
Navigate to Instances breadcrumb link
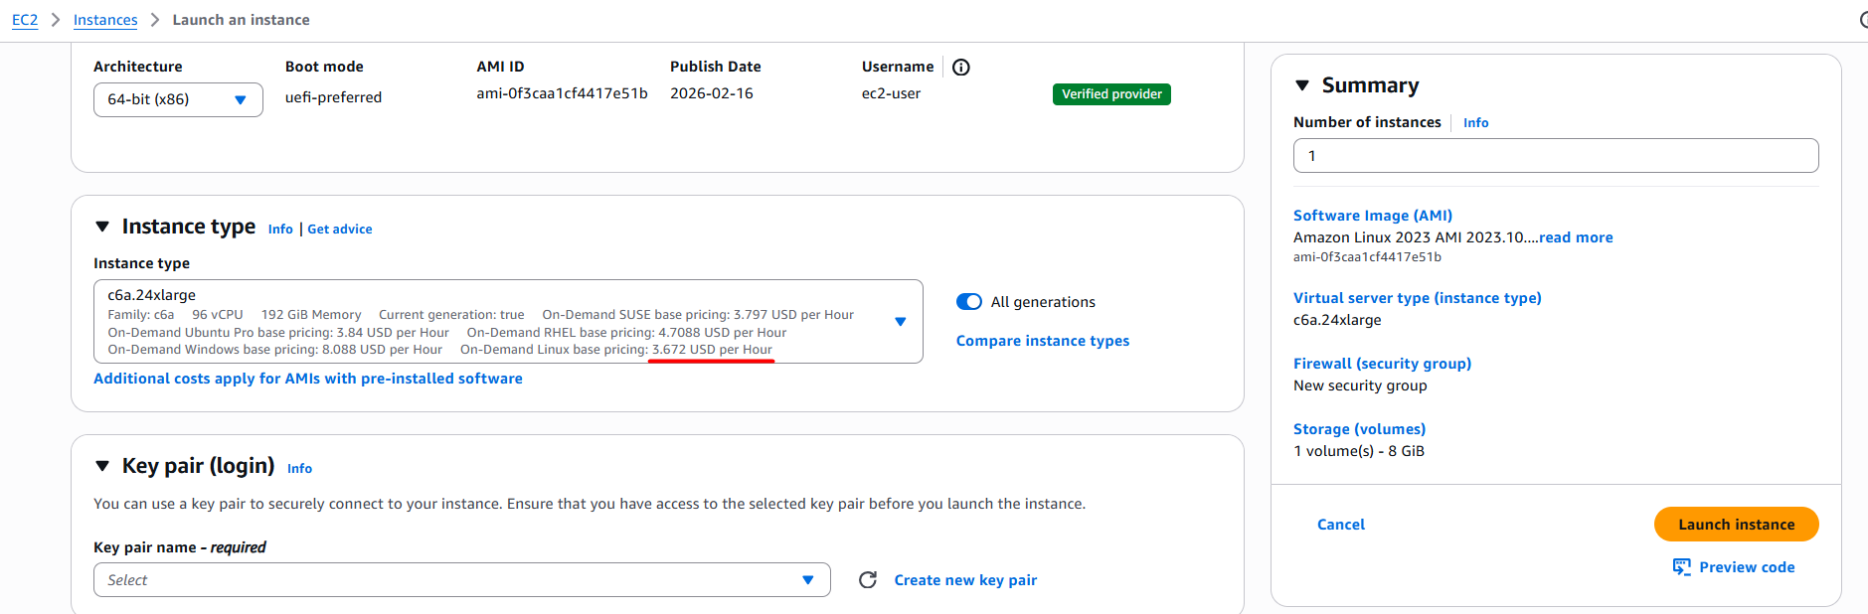105,20
